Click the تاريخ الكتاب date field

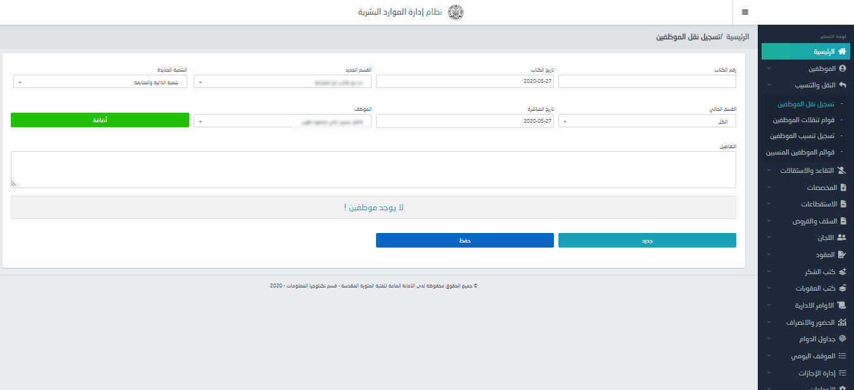click(x=465, y=82)
